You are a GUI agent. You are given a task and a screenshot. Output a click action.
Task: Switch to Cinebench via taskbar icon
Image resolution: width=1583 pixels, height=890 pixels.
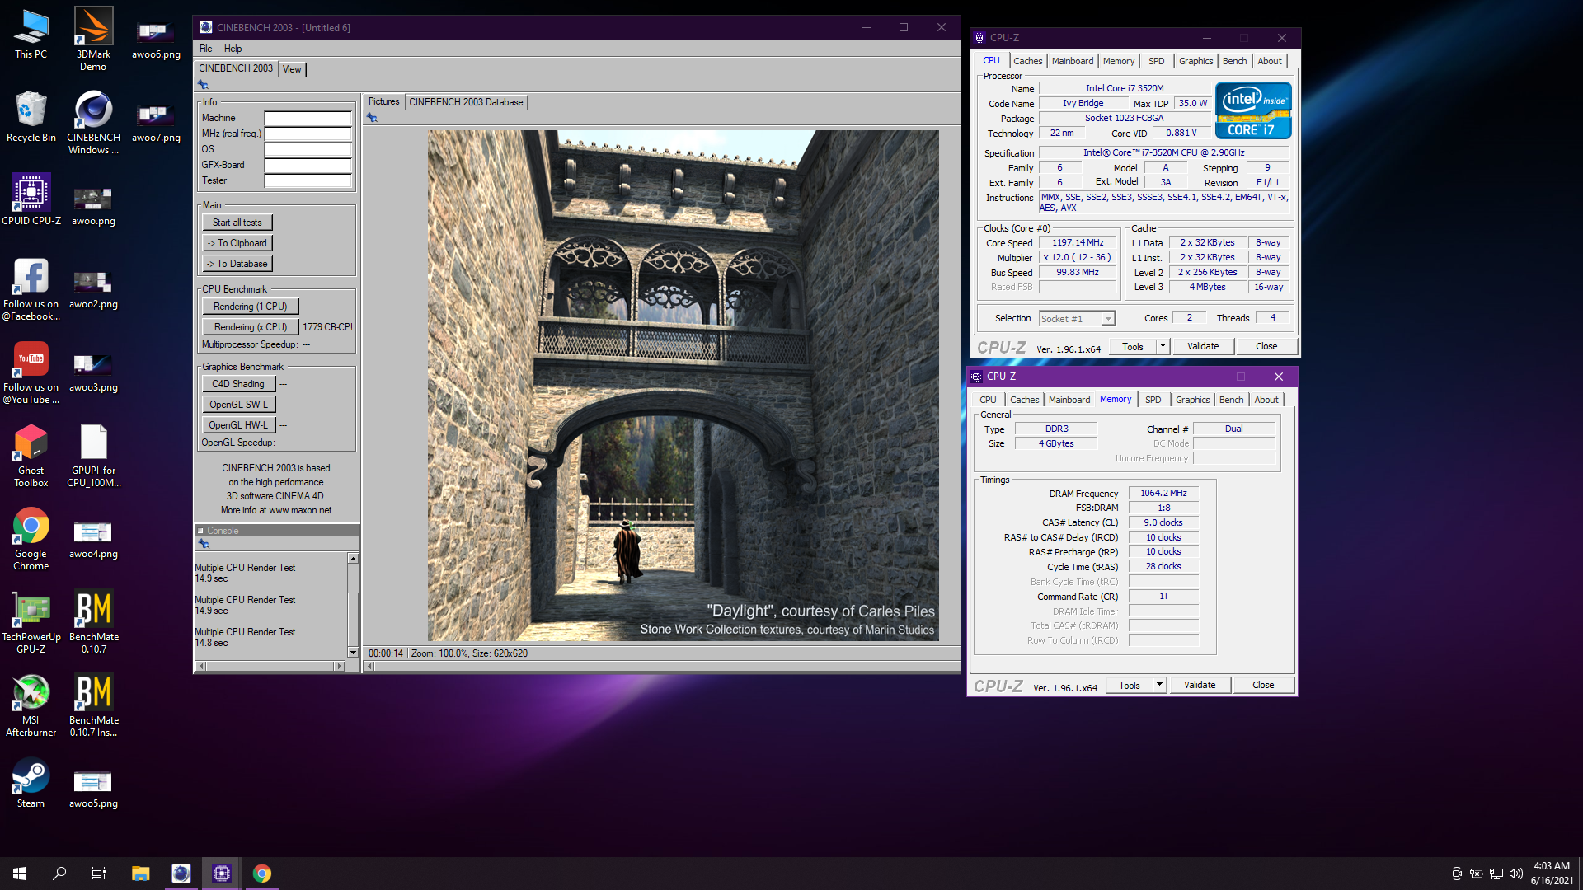[x=181, y=874]
